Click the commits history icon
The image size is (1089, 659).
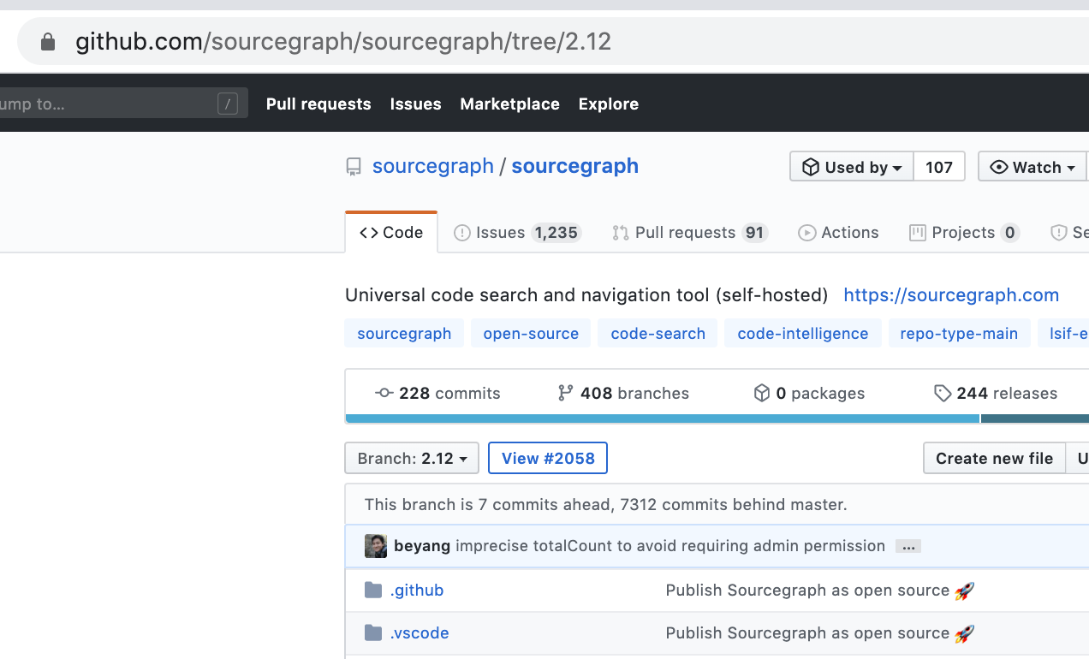coord(384,393)
